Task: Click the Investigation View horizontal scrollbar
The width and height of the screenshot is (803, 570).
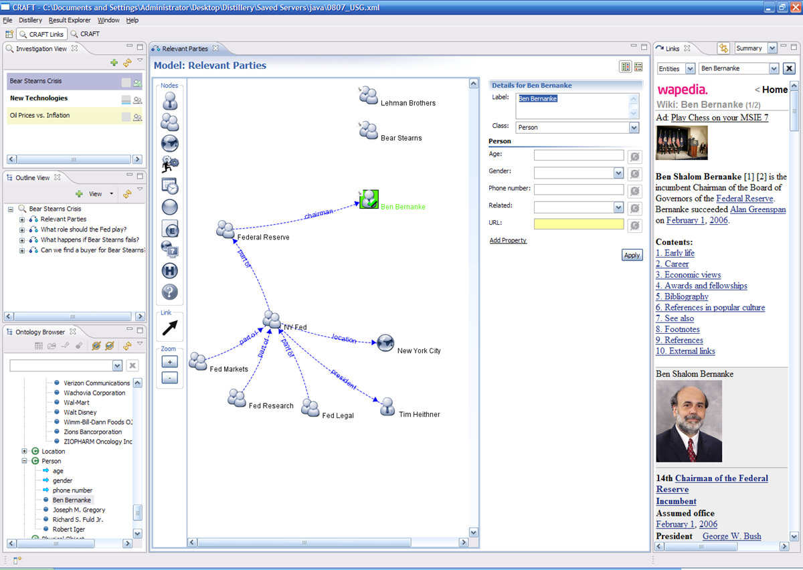Action: pyautogui.click(x=74, y=160)
